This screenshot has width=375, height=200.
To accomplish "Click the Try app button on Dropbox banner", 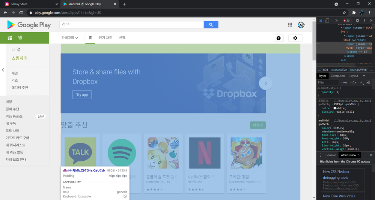I will point(82,95).
